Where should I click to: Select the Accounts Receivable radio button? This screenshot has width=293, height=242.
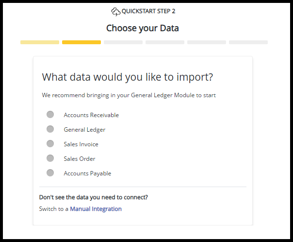click(50, 115)
